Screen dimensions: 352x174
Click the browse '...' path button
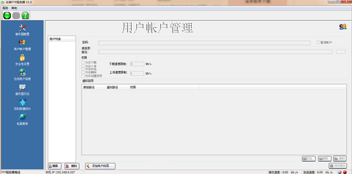pyautogui.click(x=340, y=52)
